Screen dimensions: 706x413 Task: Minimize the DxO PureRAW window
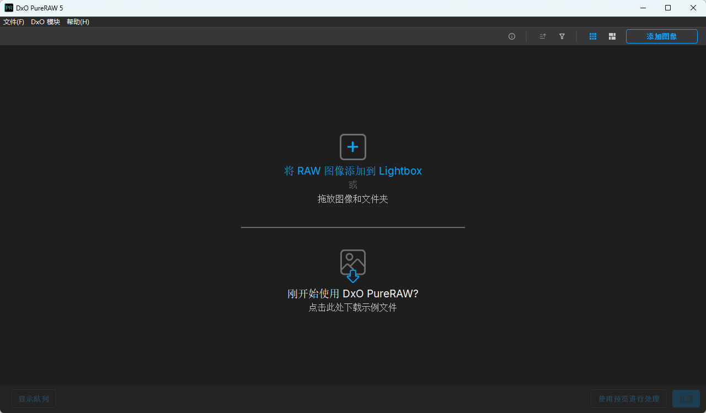click(643, 8)
